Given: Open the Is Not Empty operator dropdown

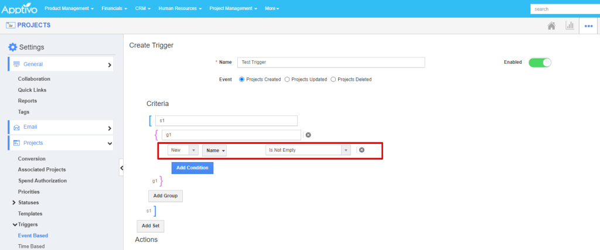Looking at the screenshot, I should pyautogui.click(x=308, y=150).
